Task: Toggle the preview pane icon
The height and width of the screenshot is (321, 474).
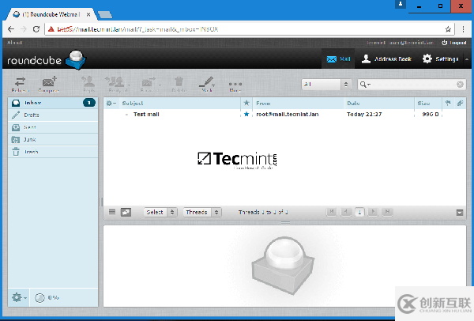Action: tap(460, 213)
